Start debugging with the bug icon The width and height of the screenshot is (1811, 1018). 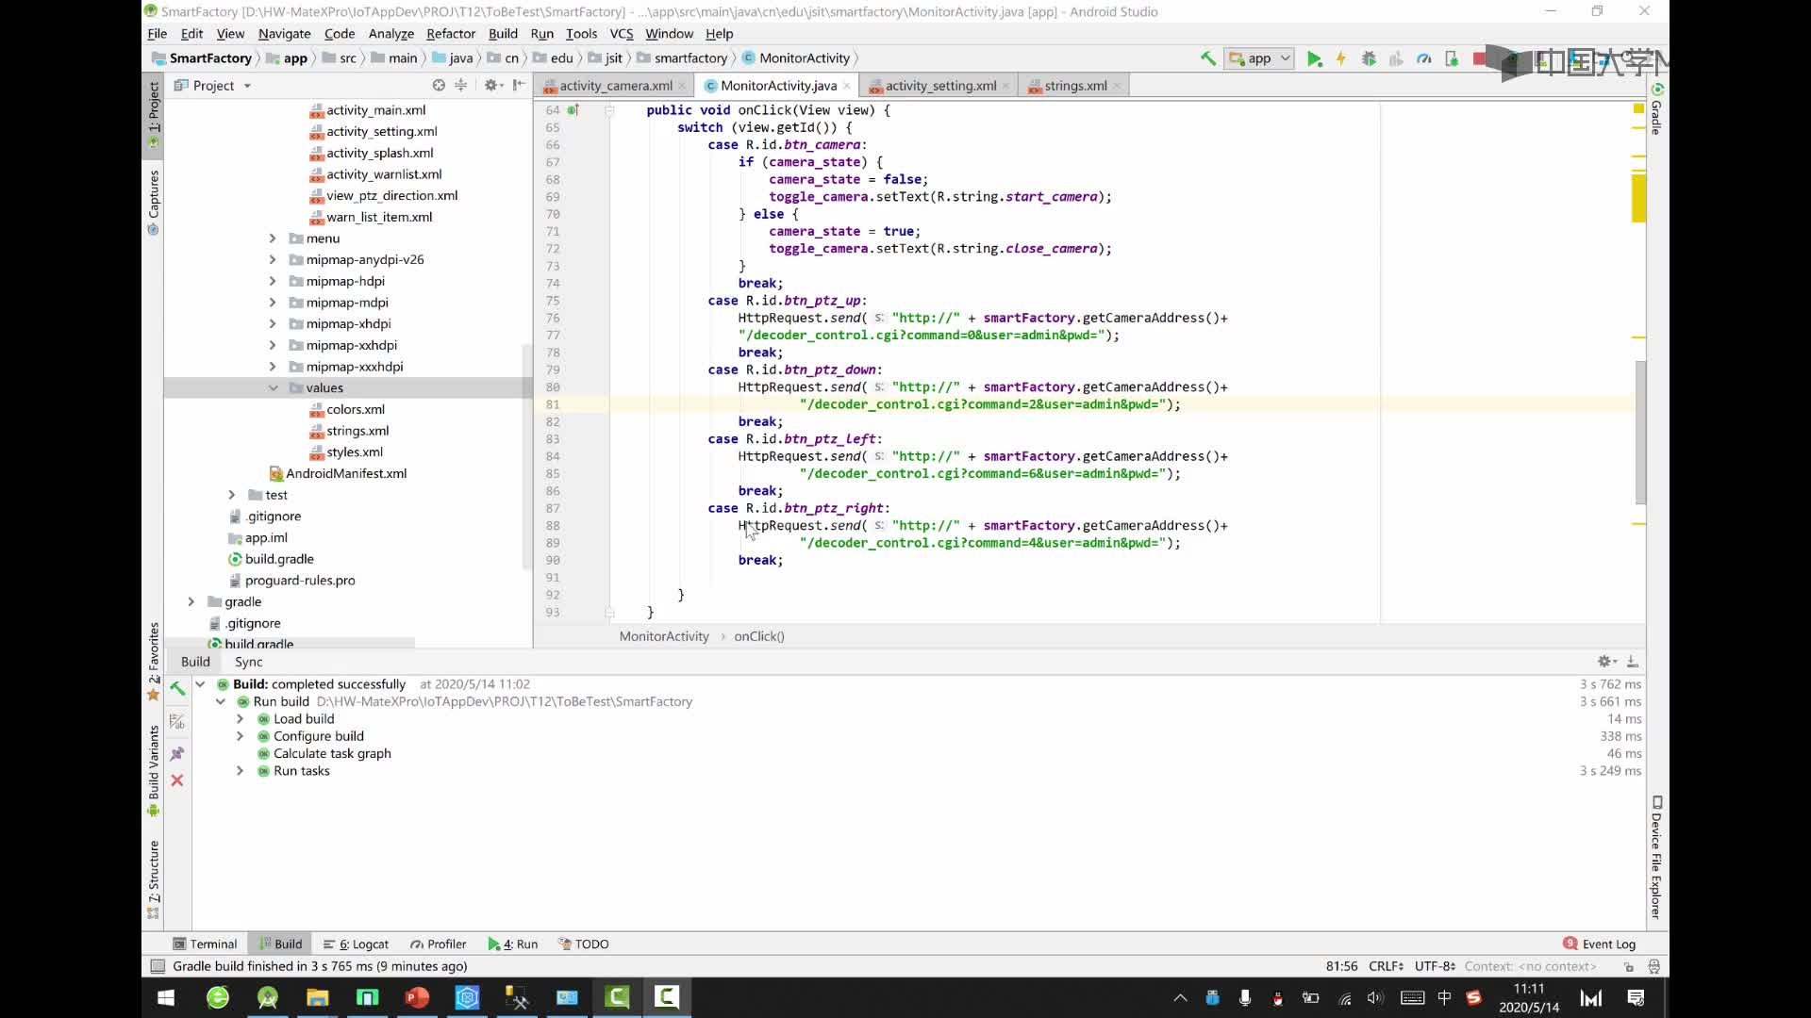(x=1369, y=58)
